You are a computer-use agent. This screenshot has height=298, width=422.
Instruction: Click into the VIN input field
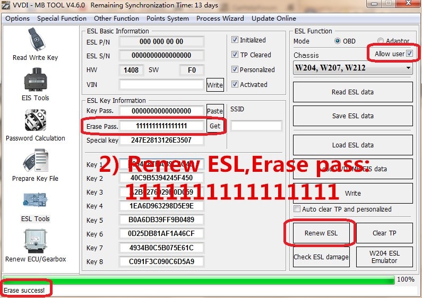click(161, 85)
